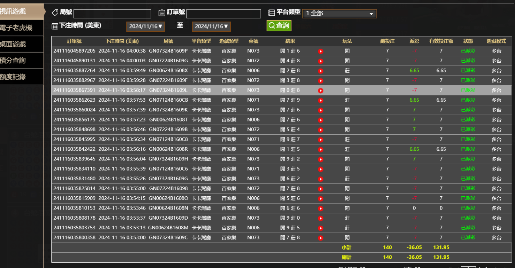The height and width of the screenshot is (268, 515).
Task: Select 視訊遊戲 in the sidebar
Action: coord(20,11)
